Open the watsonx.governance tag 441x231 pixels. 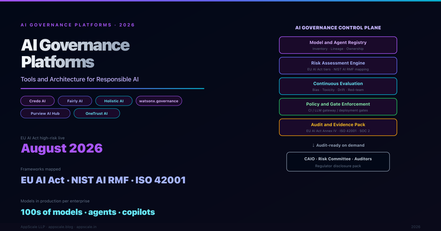[159, 101]
